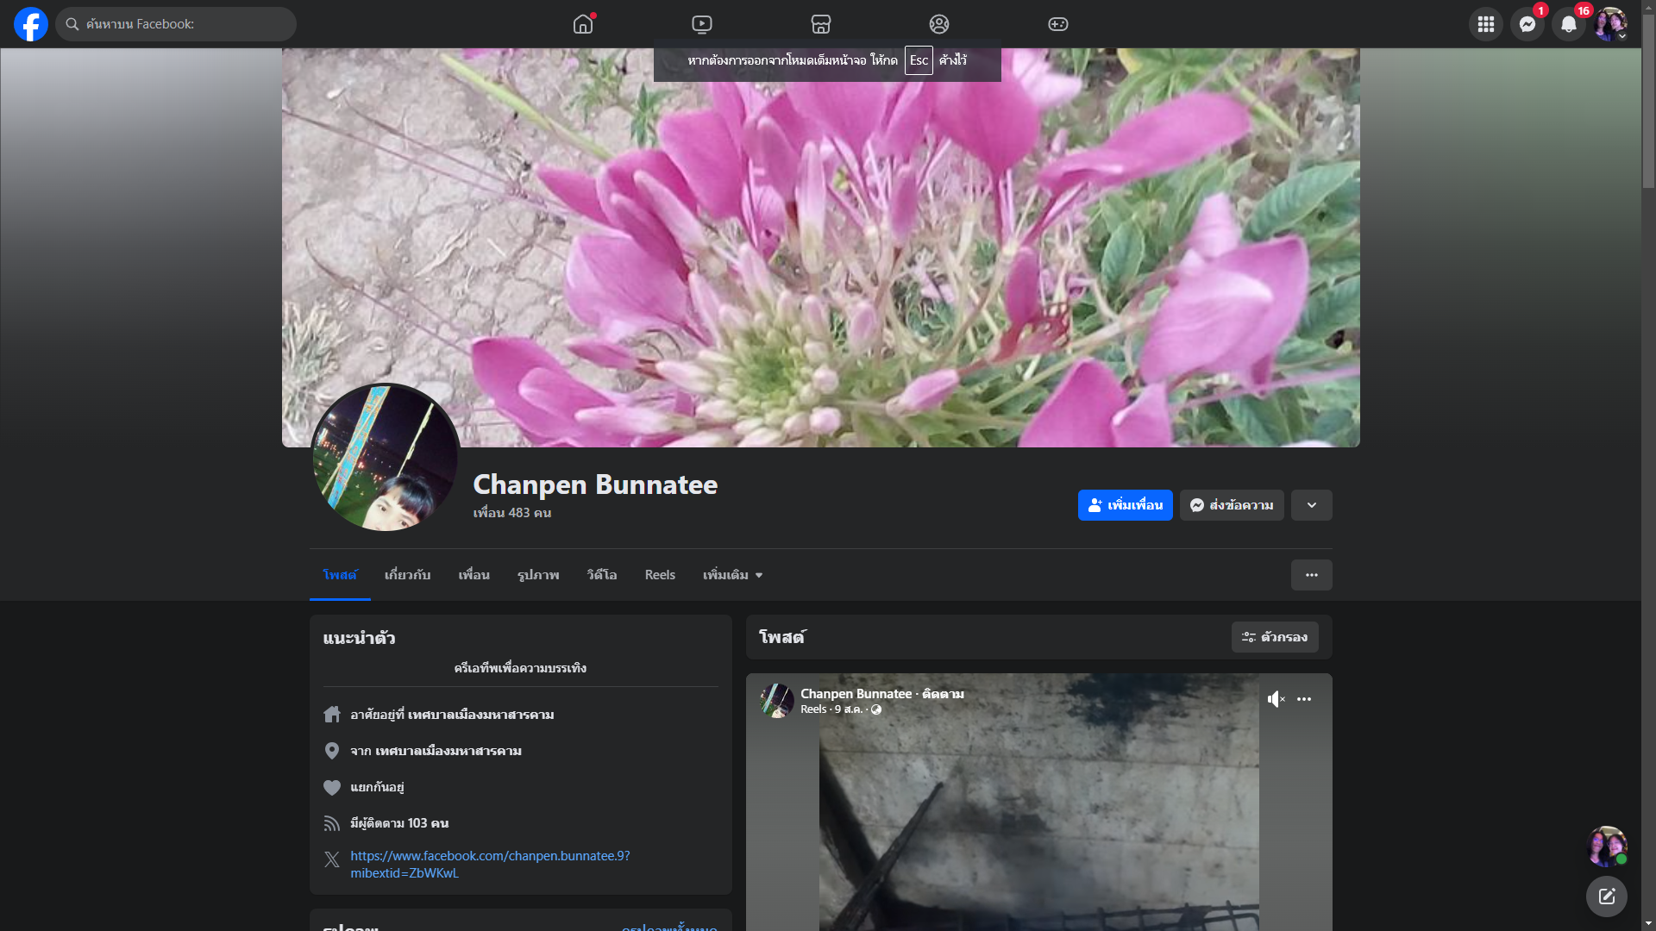
Task: Open the nine-dot menu grid icon
Action: tap(1485, 24)
